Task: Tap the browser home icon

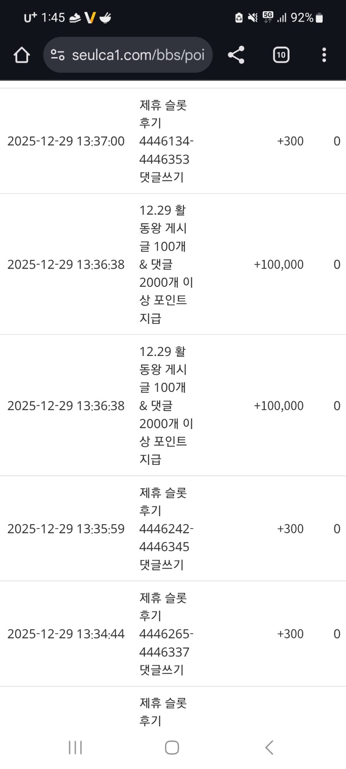Action: [x=22, y=55]
